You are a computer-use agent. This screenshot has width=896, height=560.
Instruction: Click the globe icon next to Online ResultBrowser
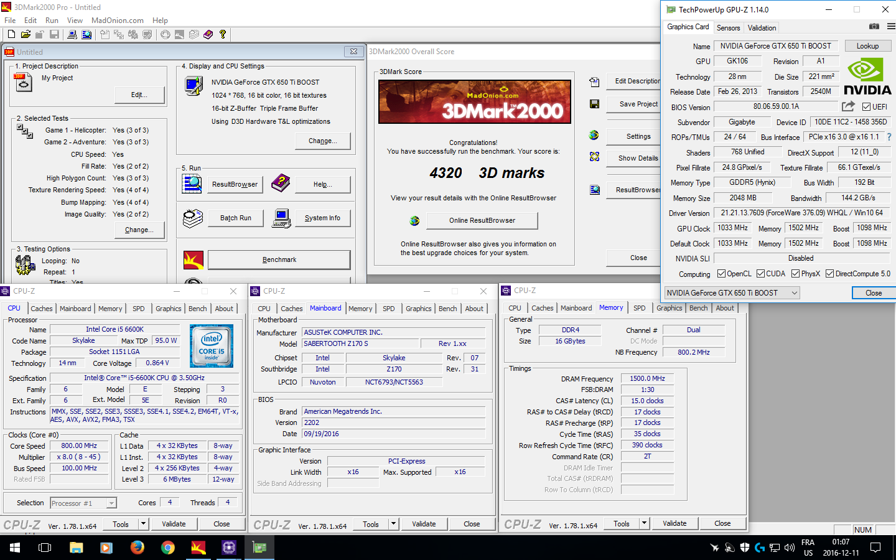point(414,220)
